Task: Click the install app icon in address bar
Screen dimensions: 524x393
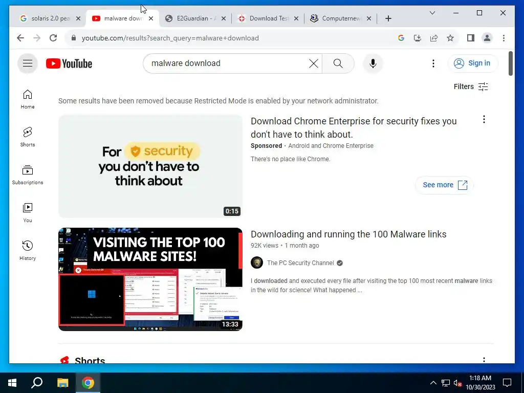Action: pos(418,38)
